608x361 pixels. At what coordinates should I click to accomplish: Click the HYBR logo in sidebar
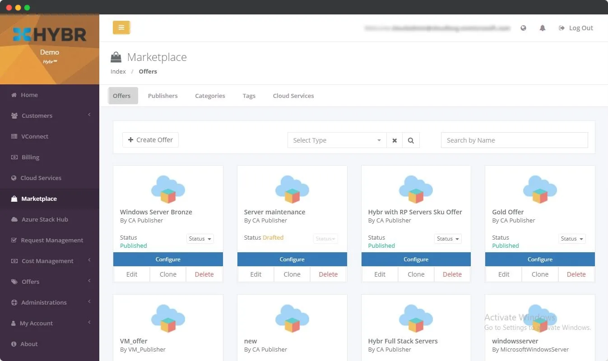coord(50,35)
